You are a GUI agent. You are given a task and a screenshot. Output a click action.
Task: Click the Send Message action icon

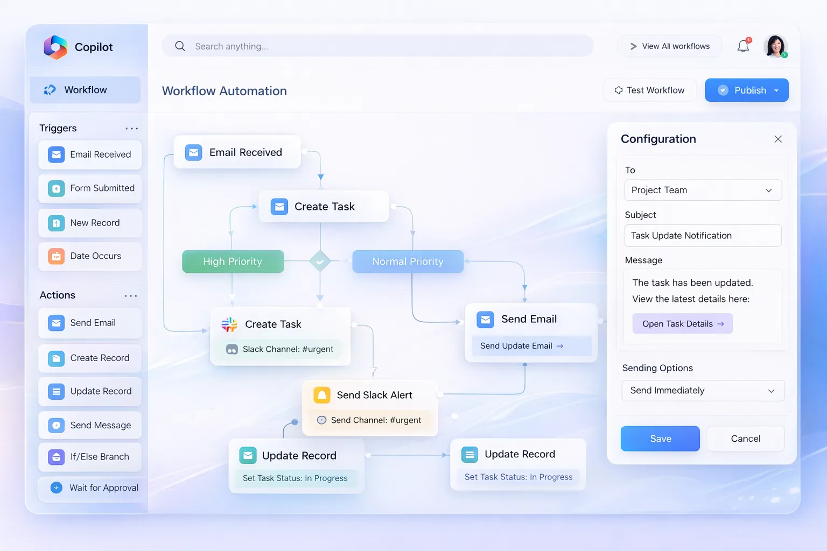57,426
